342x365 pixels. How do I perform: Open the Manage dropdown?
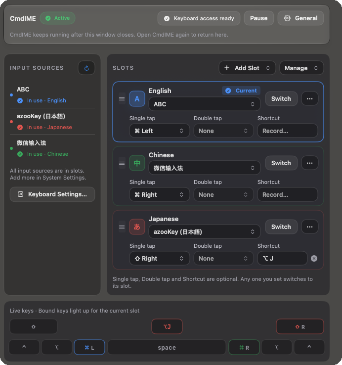(x=301, y=68)
